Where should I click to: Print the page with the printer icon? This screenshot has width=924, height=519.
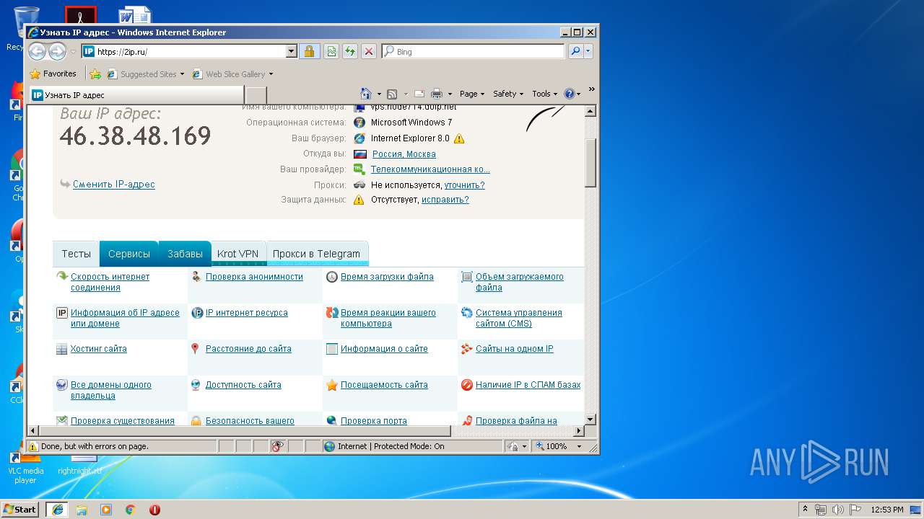[x=437, y=94]
